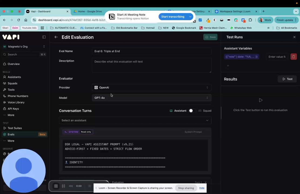Screen dimensions: 300x194
Task: Open the Work profile menu
Action: point(265,20)
